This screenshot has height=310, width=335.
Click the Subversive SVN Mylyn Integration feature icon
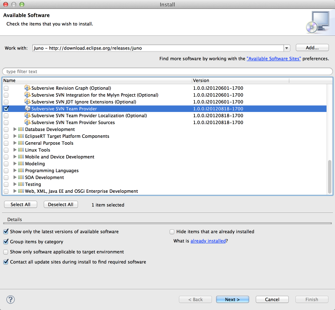pos(27,95)
